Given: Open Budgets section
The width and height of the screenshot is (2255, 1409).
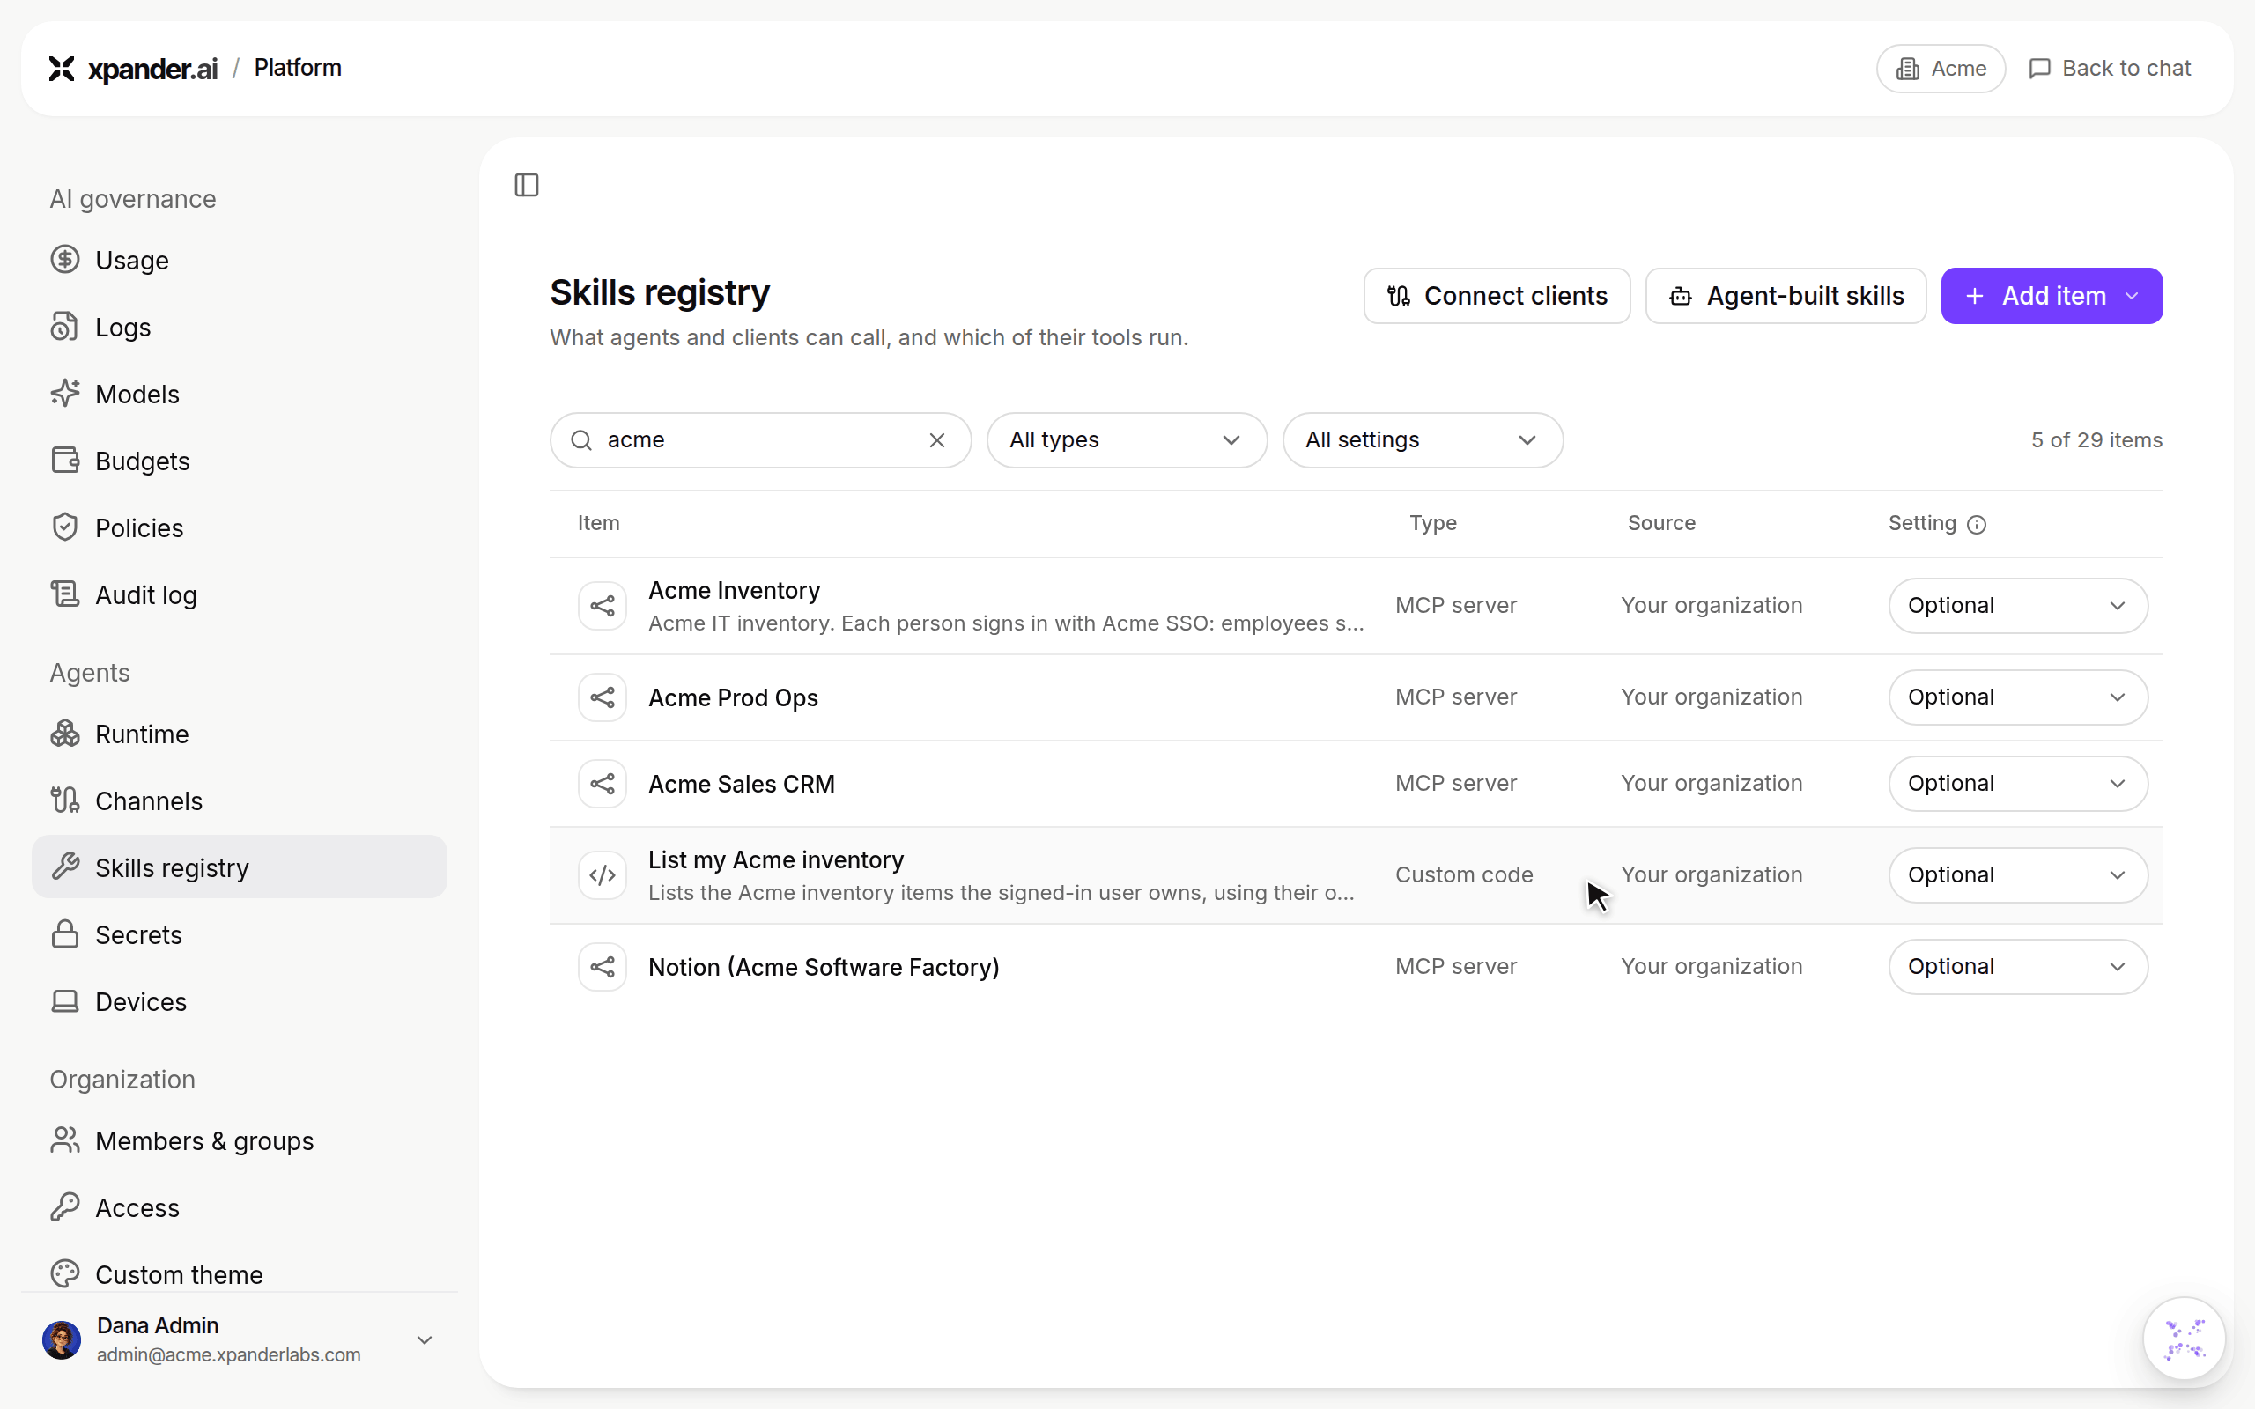Looking at the screenshot, I should click(x=240, y=461).
